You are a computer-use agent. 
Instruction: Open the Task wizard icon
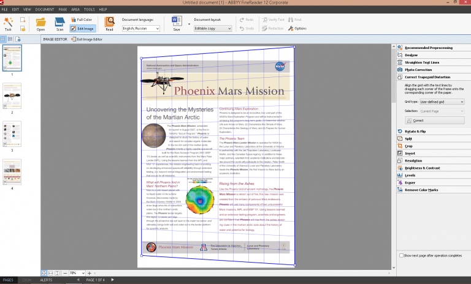tap(8, 24)
